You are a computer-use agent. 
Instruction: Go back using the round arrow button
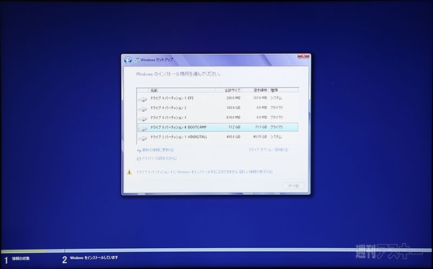128,60
